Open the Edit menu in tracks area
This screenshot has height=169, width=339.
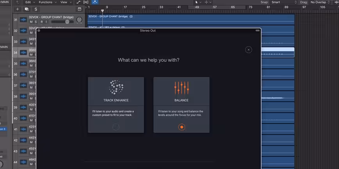point(30,2)
